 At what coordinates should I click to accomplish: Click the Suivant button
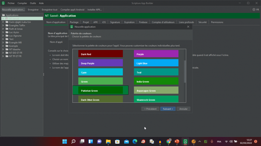[x=168, y=109]
